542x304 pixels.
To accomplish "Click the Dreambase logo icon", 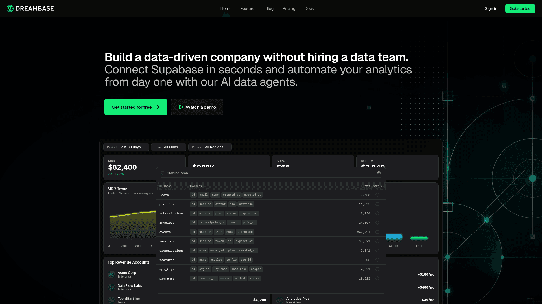I will click(10, 8).
